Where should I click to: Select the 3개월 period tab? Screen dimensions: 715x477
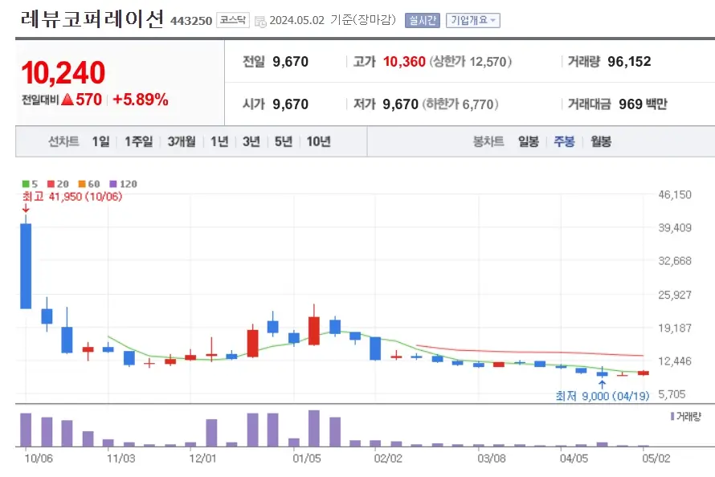[180, 141]
